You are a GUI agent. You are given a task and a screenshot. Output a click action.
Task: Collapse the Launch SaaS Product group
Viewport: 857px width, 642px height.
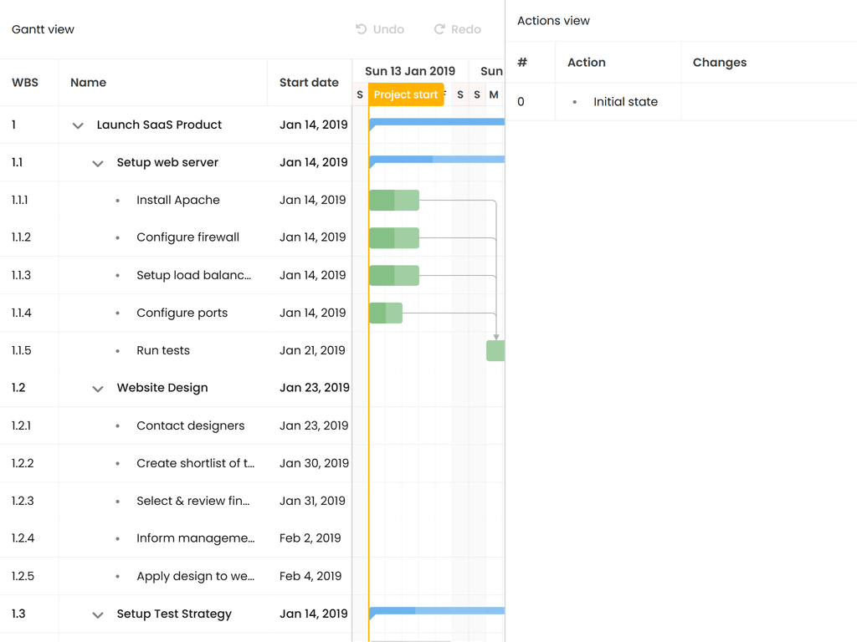click(78, 125)
